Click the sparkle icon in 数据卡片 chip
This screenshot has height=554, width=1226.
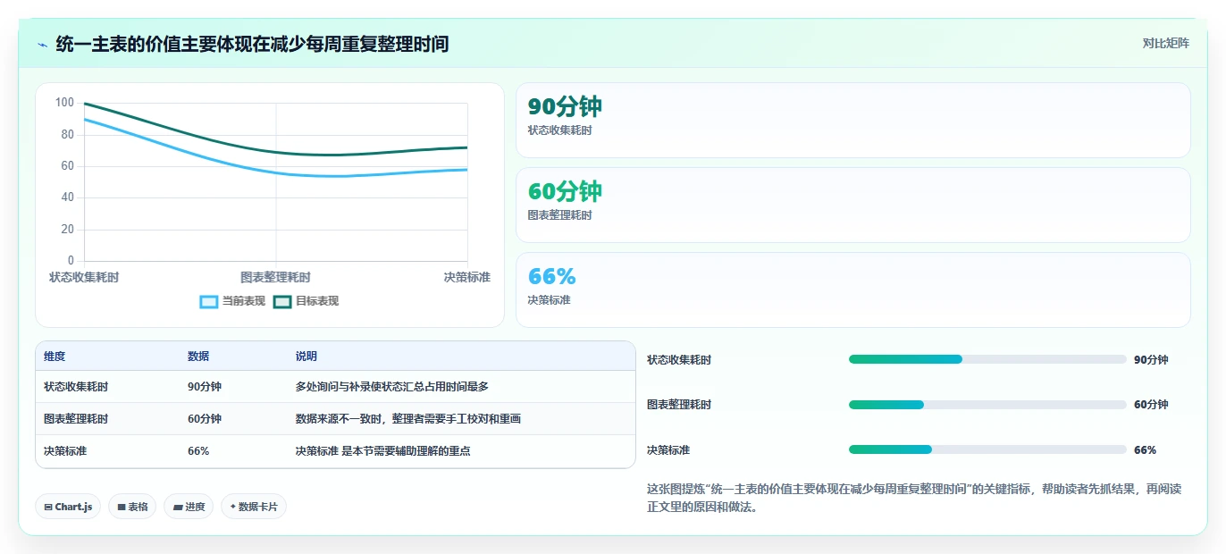pos(233,507)
